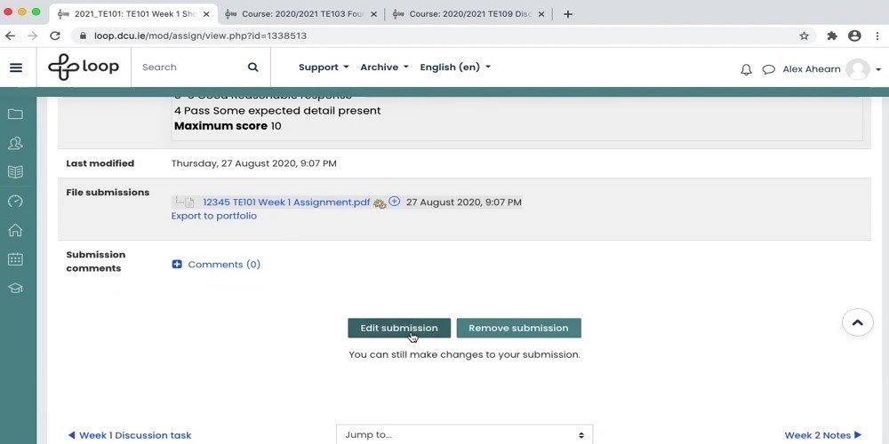This screenshot has height=444, width=889.
Task: Click the dashboard gauge icon in the sidebar
Action: pos(15,201)
